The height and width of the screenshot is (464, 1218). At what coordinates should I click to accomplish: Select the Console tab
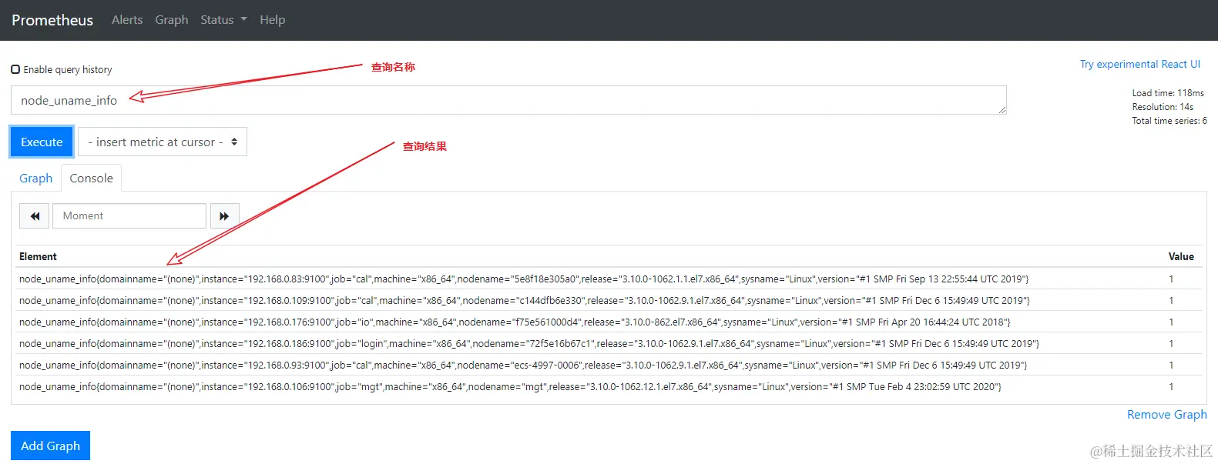[x=92, y=179]
